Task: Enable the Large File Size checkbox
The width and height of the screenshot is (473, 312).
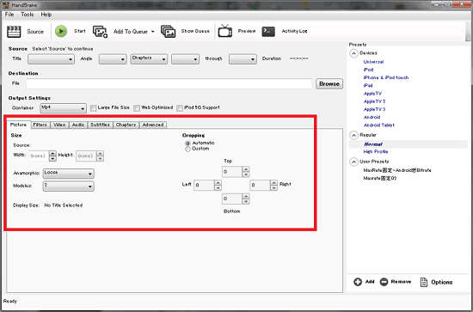Action: point(94,108)
